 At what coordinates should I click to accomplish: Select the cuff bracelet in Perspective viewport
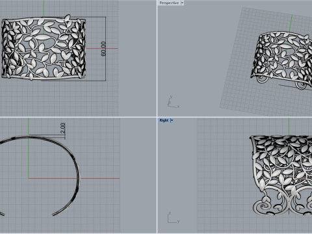281,60
